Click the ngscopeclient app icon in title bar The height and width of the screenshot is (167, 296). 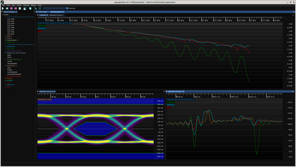coord(2,2)
